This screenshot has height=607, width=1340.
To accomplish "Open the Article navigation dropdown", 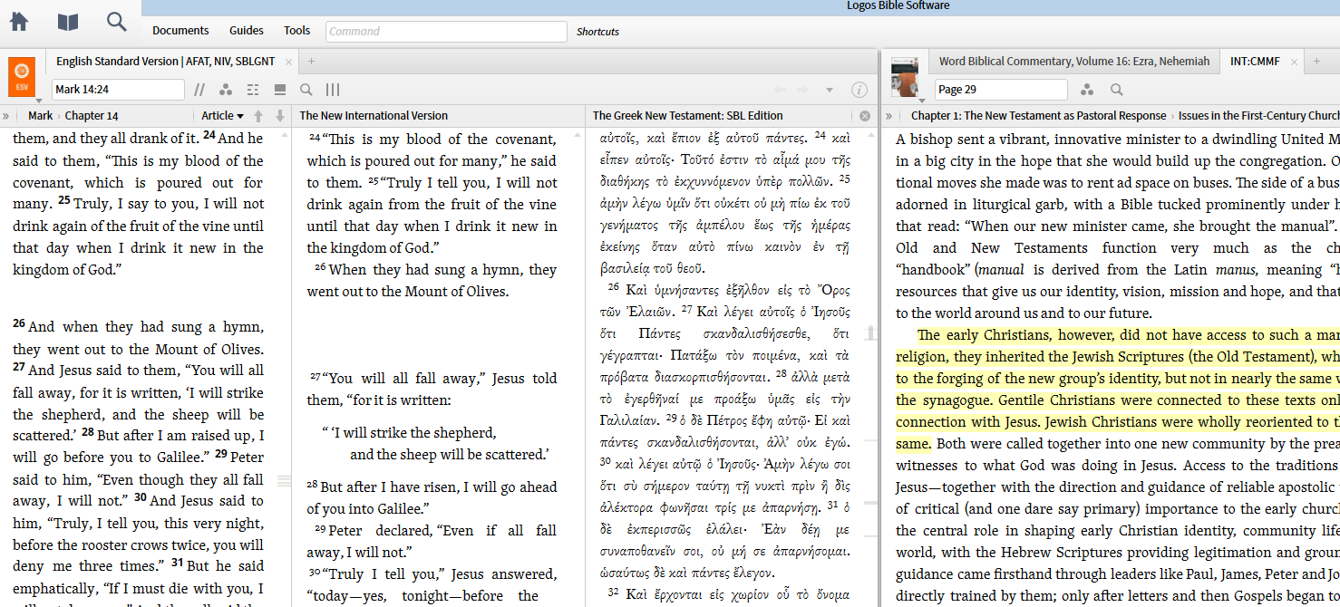I will point(222,116).
